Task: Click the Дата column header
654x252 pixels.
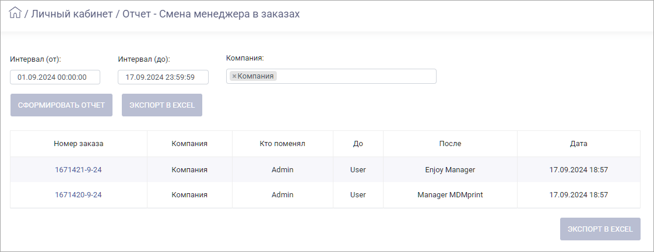Action: (578, 144)
